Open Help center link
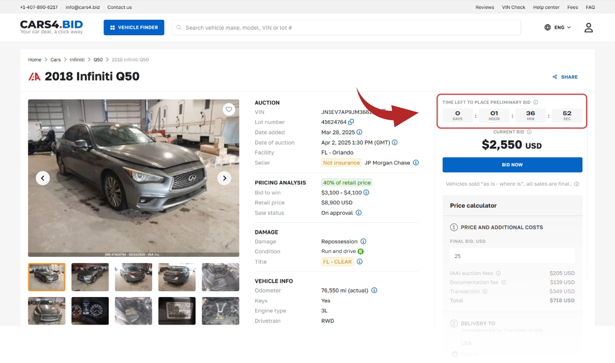 coord(546,7)
